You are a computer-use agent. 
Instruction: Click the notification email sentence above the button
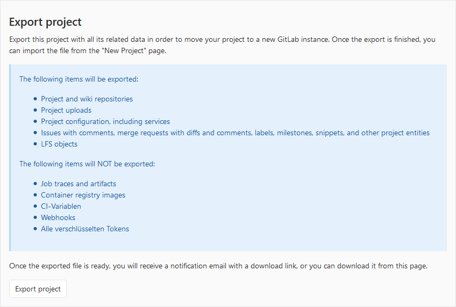(218, 266)
